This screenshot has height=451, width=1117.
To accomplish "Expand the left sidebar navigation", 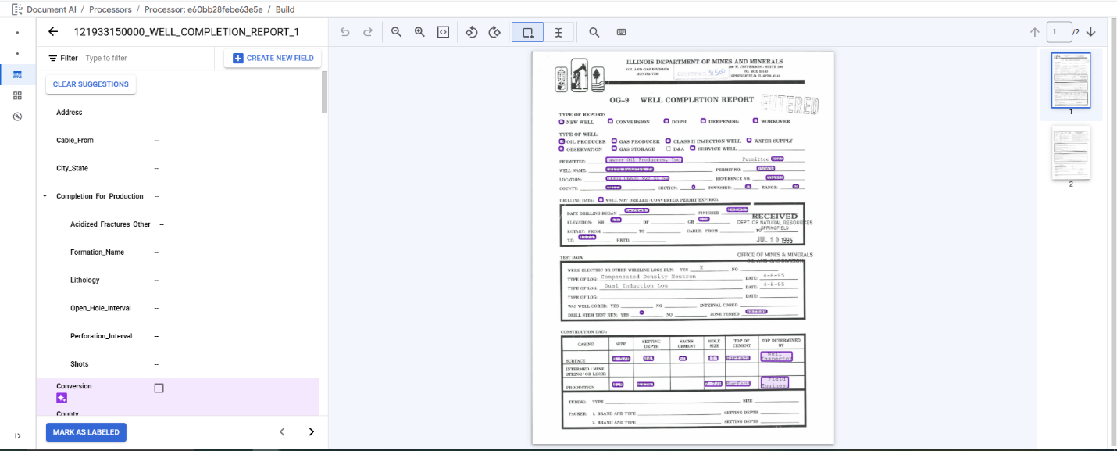I will 17,435.
